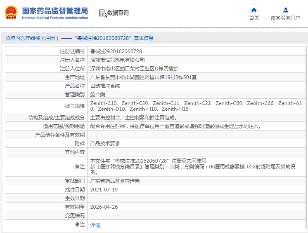Click the home house icon
Screen dimensions: 308x233
point(254,10)
